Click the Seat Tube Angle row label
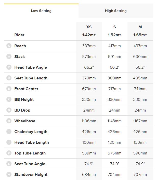Viewport: 156px width, 180px height. click(x=30, y=164)
